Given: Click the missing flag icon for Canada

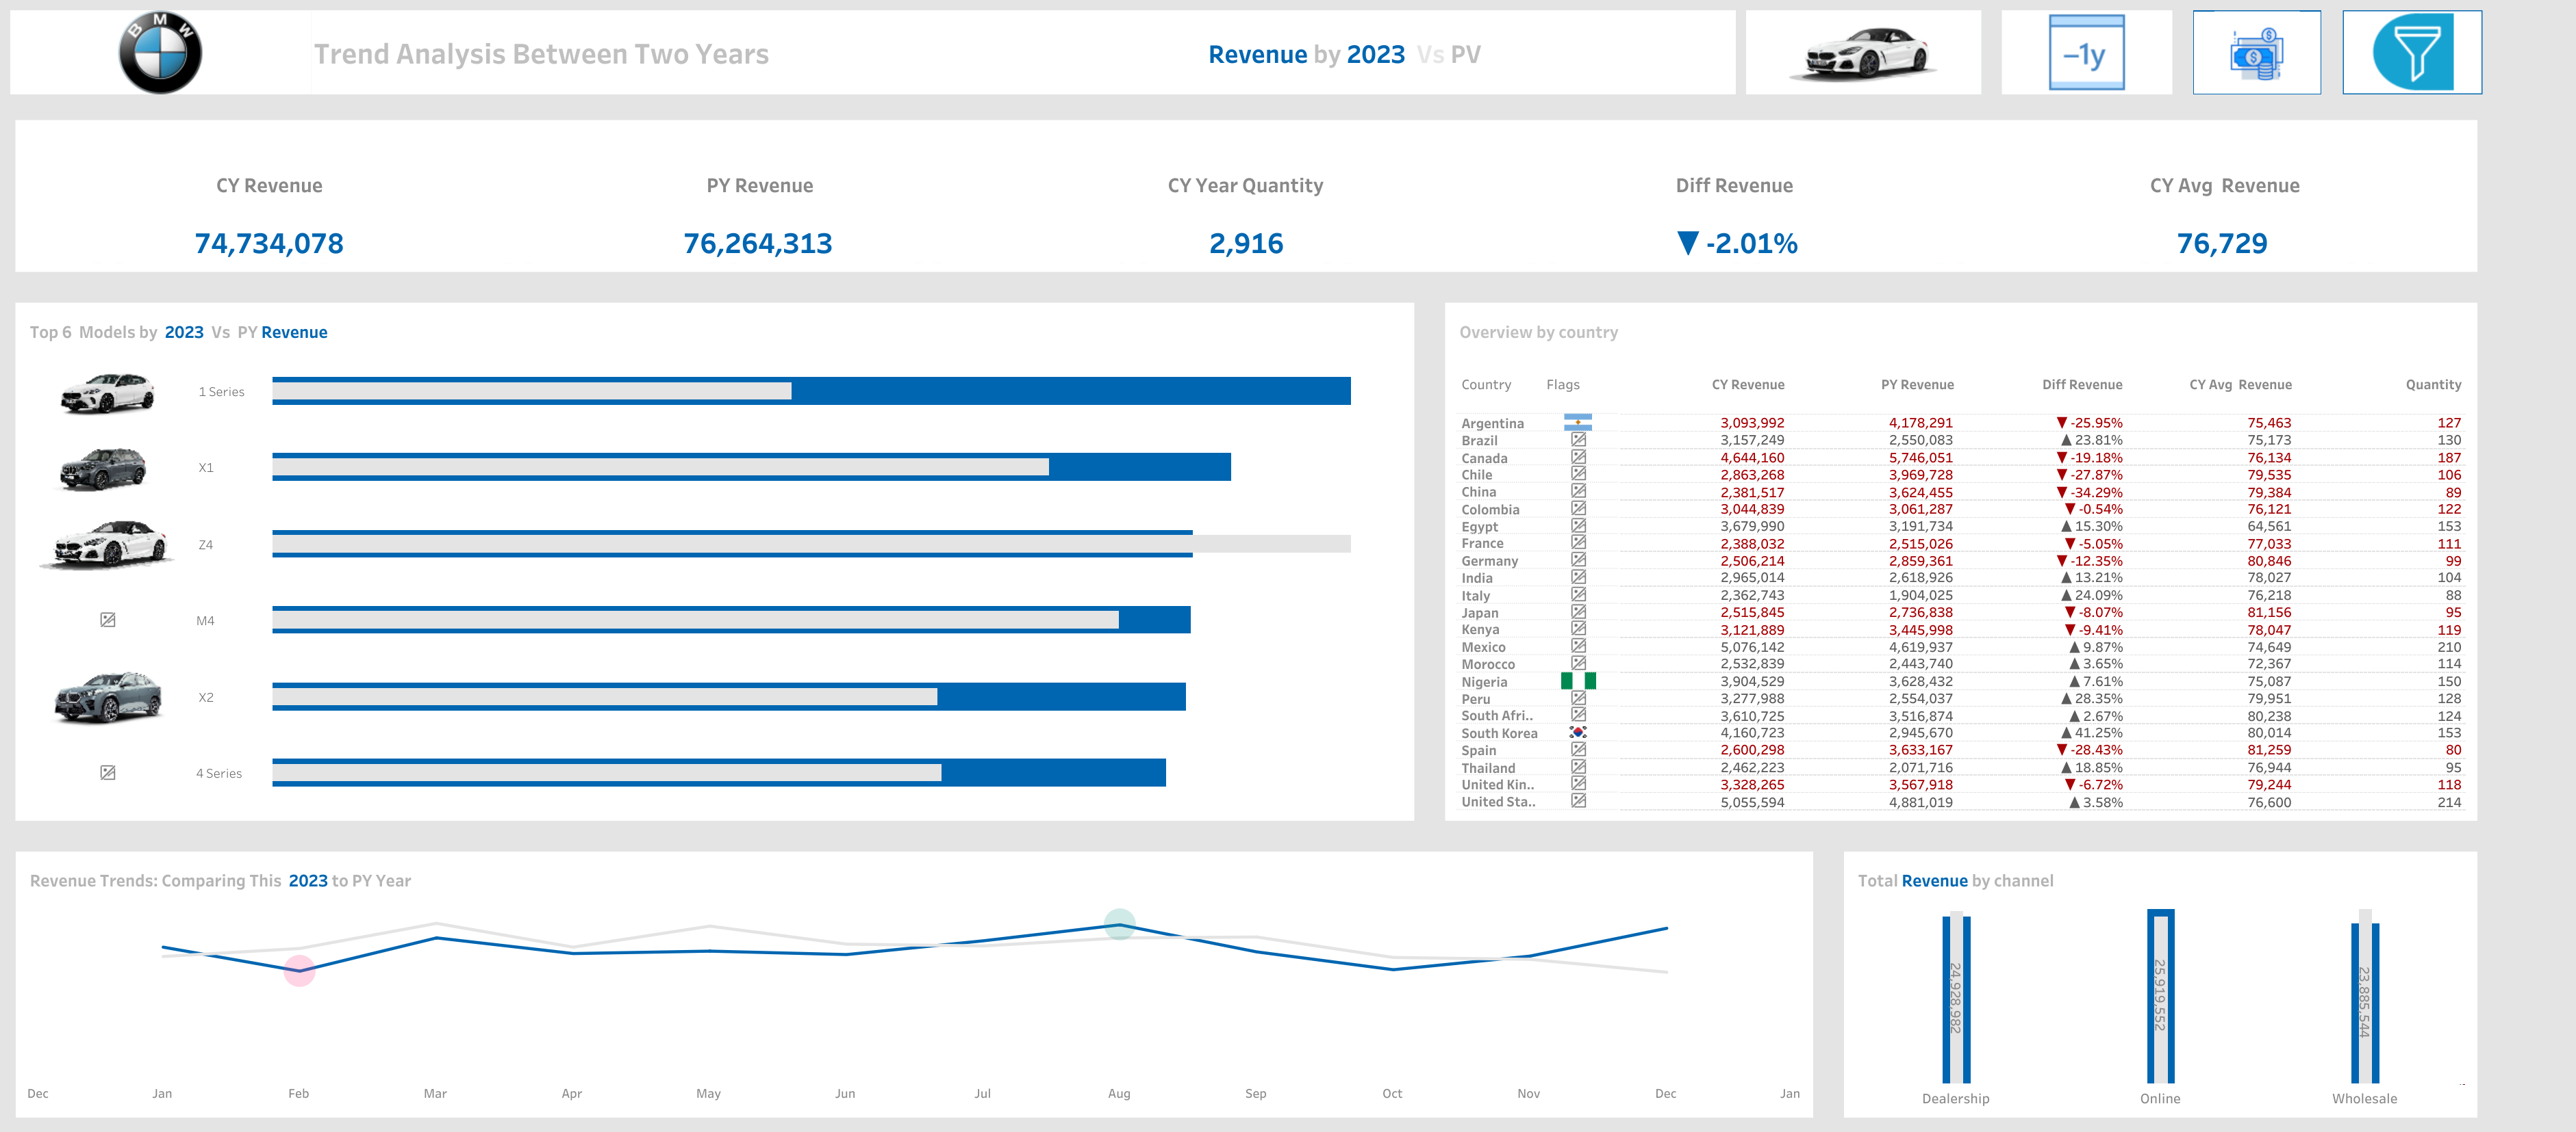Looking at the screenshot, I should coord(1578,458).
